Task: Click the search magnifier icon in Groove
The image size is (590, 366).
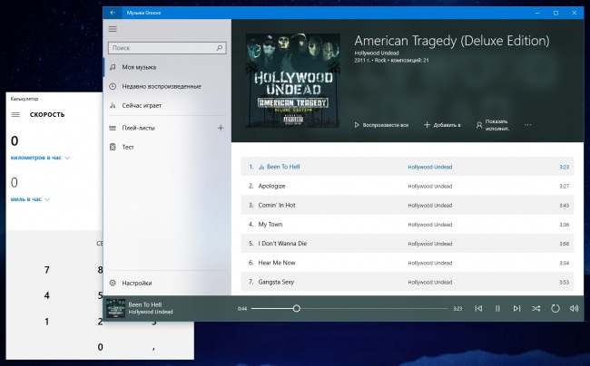Action: [x=220, y=48]
